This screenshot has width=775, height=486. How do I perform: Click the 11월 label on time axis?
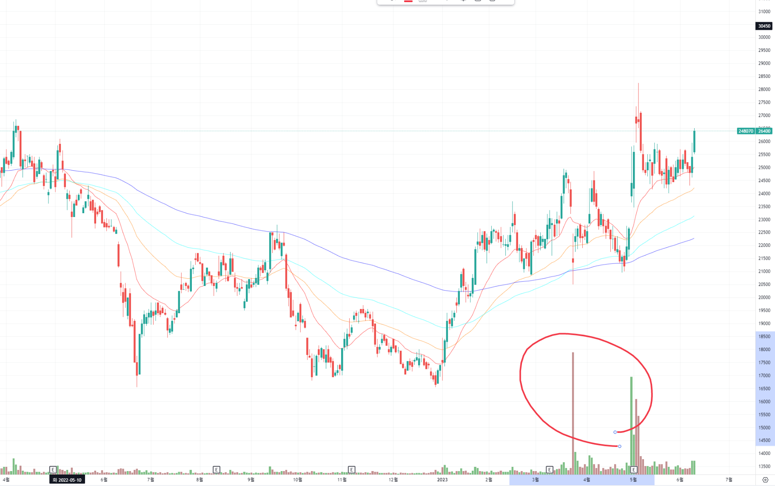click(x=342, y=480)
